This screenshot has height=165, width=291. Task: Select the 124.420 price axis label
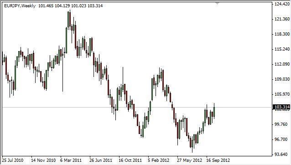(x=282, y=4)
